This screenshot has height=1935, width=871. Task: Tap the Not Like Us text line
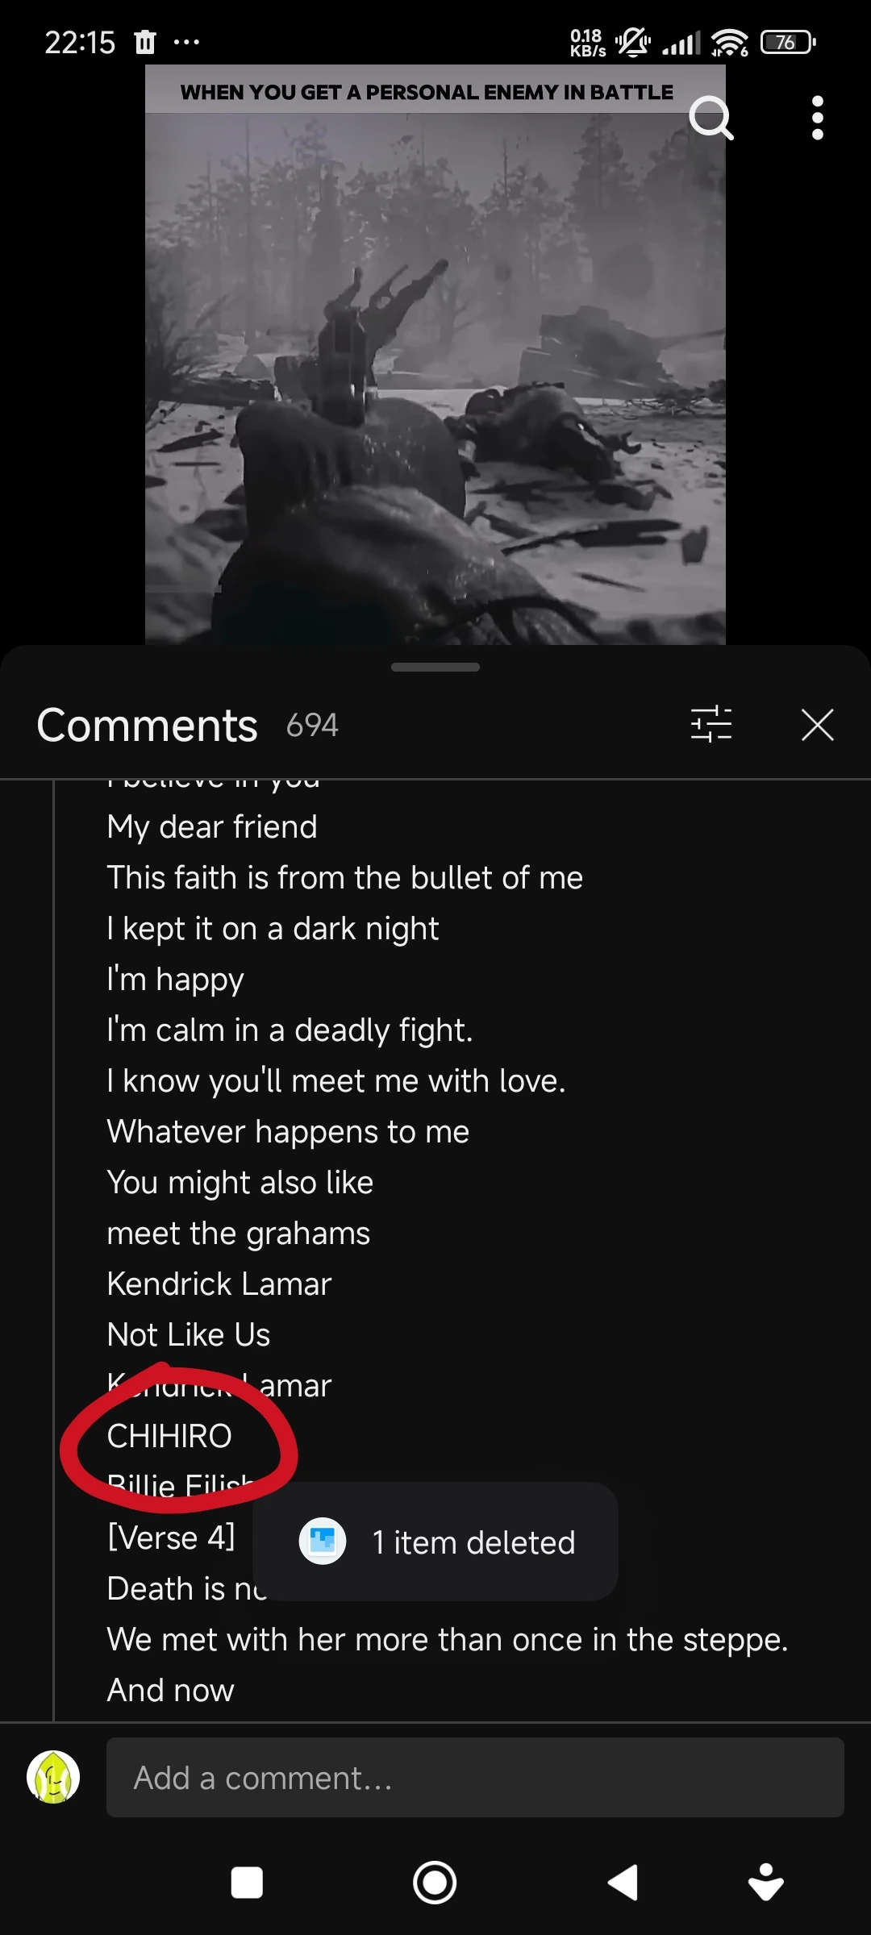coord(189,1334)
